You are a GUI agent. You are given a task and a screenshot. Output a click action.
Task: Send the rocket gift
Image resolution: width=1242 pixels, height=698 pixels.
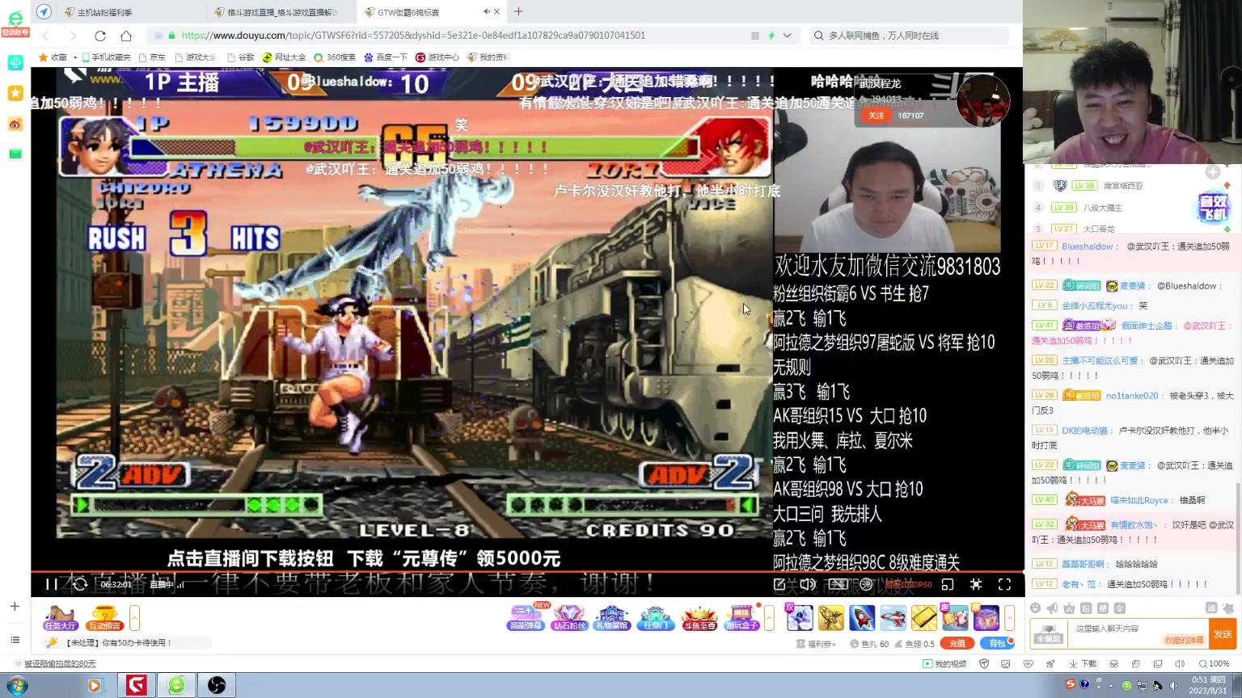point(862,618)
